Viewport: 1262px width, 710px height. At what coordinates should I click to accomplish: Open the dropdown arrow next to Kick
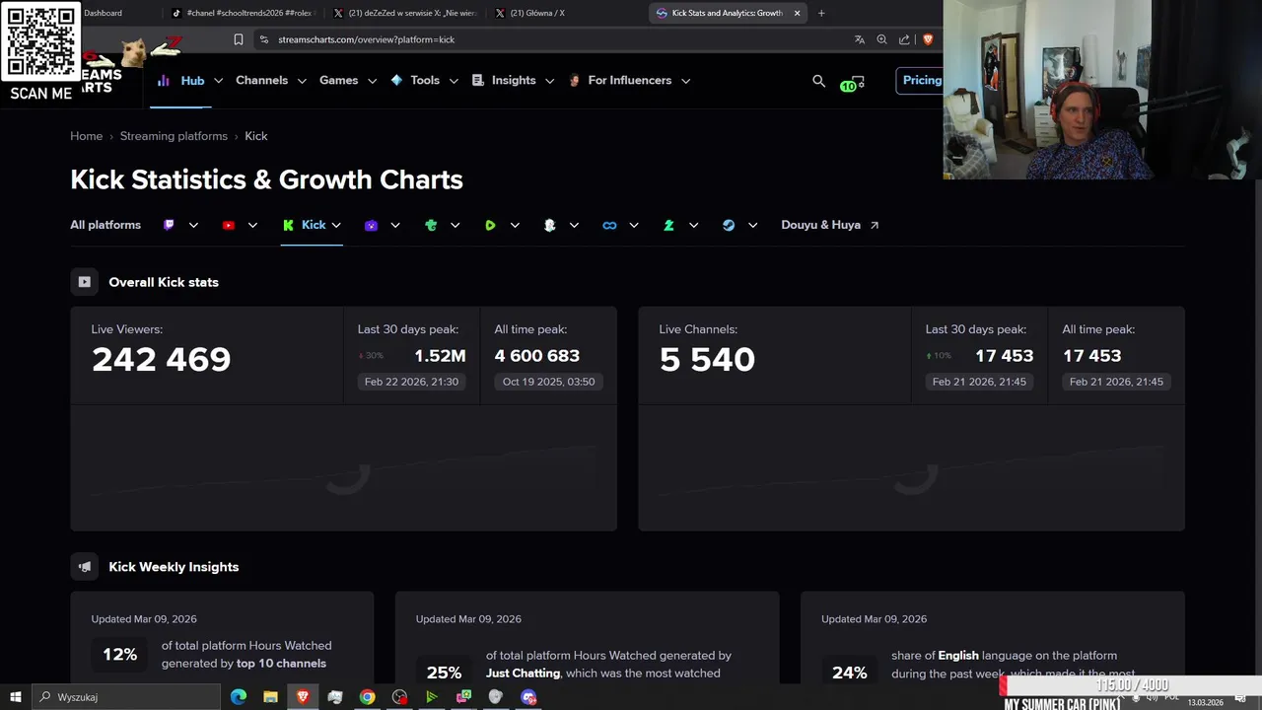336,225
